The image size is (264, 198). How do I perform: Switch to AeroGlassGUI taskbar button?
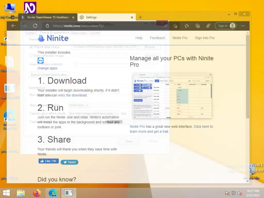click(69, 193)
